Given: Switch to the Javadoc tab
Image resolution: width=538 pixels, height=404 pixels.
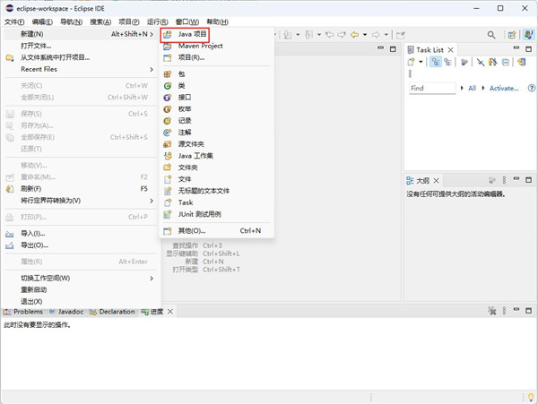Looking at the screenshot, I should coord(70,312).
